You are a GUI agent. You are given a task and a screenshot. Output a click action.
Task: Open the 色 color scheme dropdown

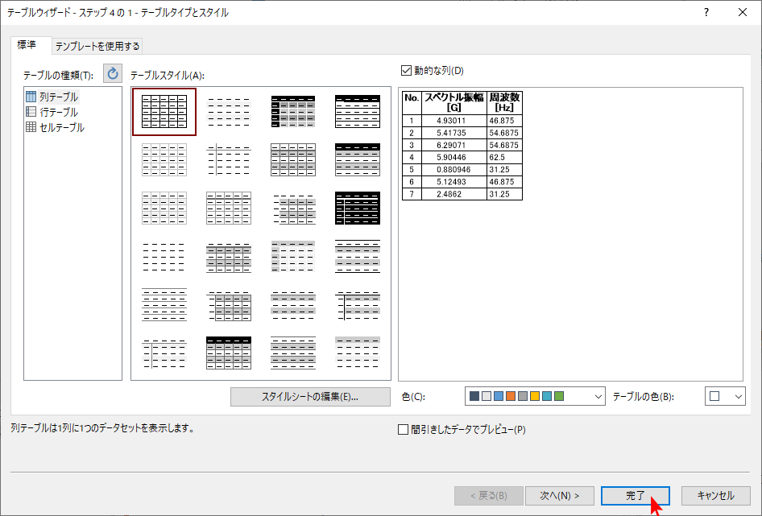pos(535,397)
